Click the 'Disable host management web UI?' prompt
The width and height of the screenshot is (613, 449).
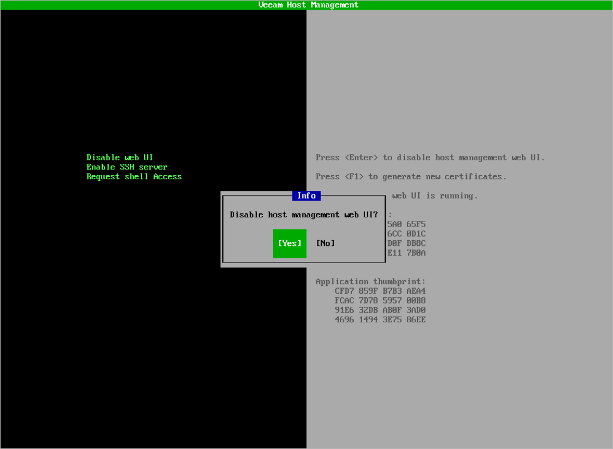[304, 215]
